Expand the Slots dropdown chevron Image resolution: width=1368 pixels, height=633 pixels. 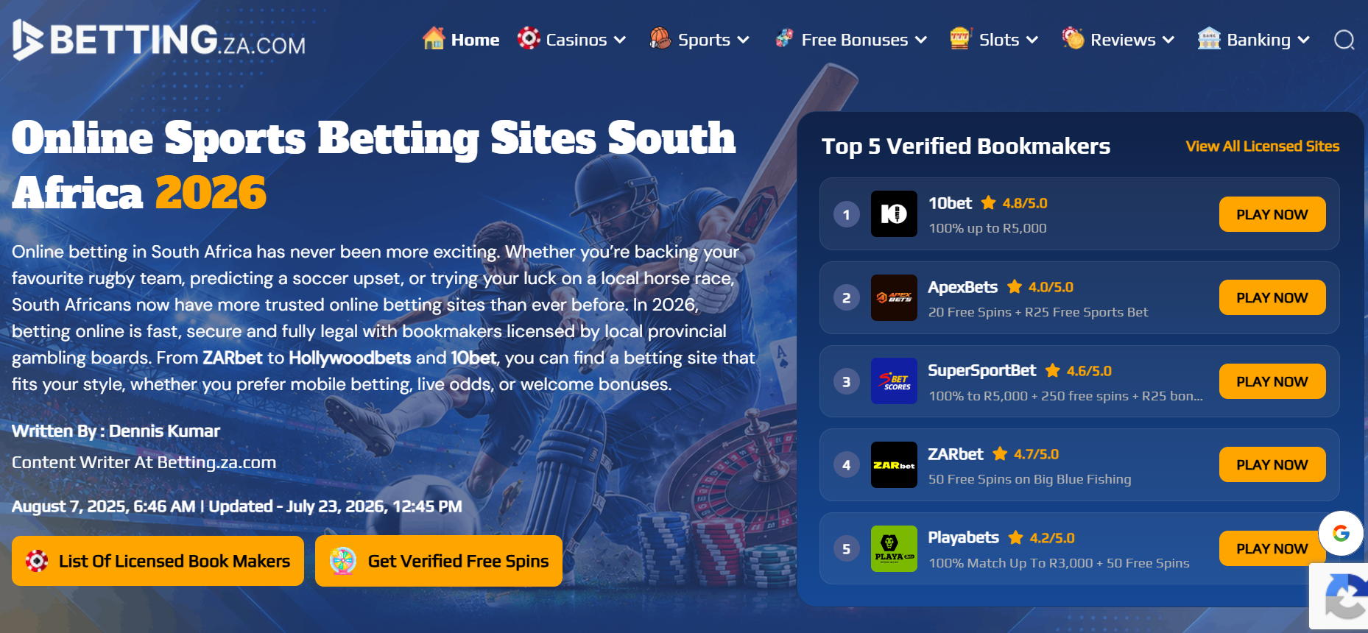[x=1032, y=40]
